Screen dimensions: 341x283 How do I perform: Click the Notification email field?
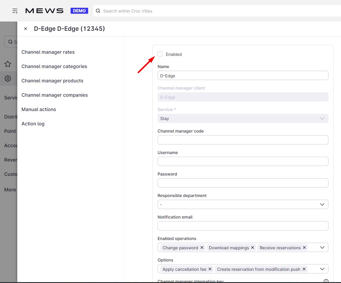243,226
